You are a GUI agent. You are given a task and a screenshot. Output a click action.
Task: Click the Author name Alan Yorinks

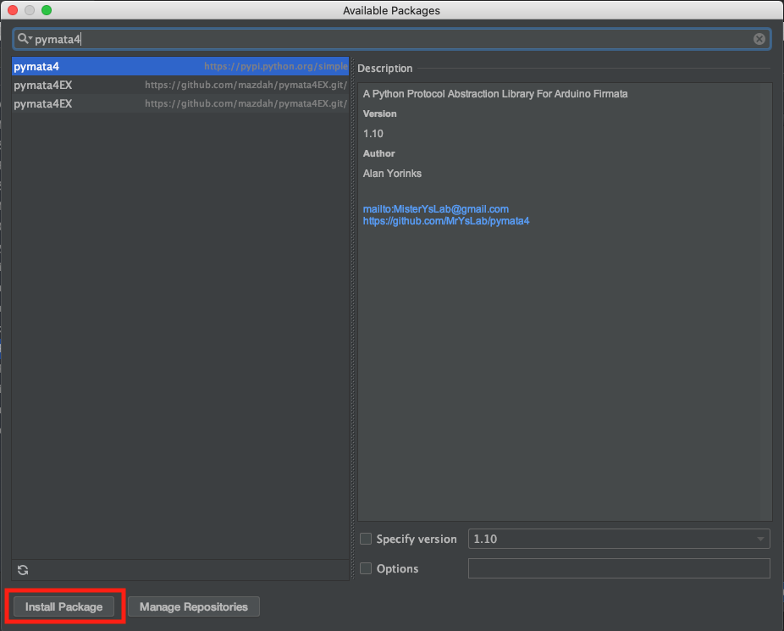(392, 174)
